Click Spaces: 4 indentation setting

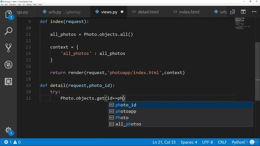pos(188,142)
